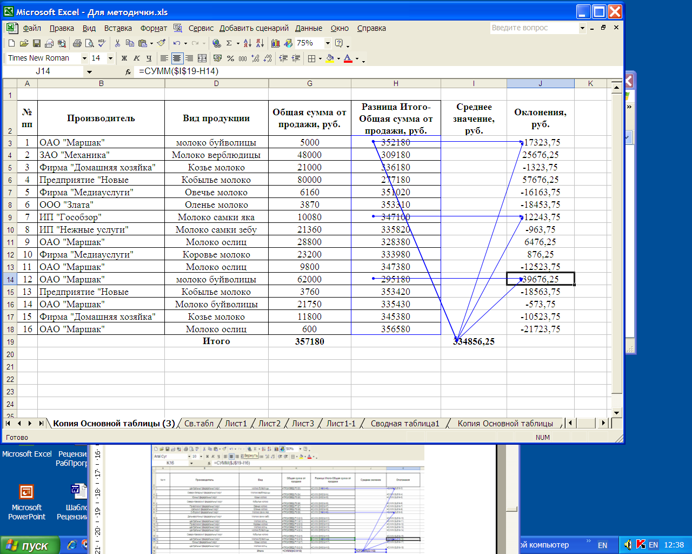The image size is (692, 554).
Task: Switch to the Сводная таблица1 sheet tab
Action: pos(405,424)
